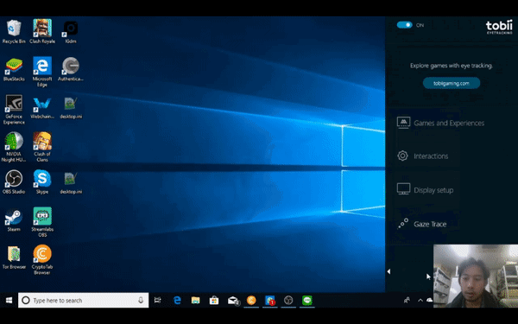Open Microsoft Edge from the taskbar
518x324 pixels.
tap(177, 300)
